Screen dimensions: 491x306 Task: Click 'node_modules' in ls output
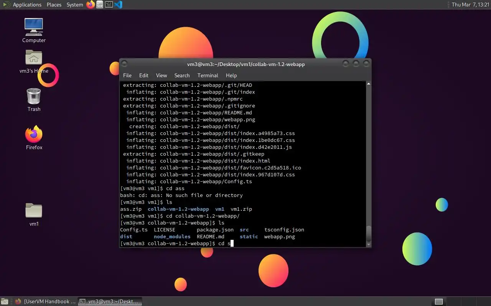tap(172, 236)
